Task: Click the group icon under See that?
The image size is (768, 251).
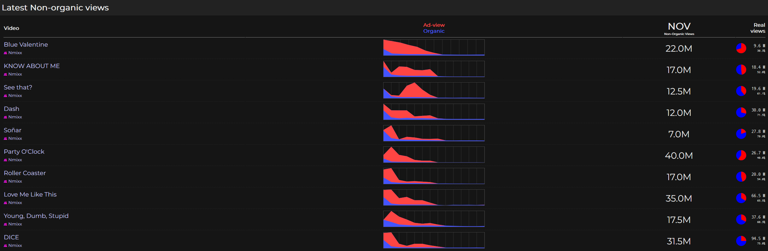Action: pos(5,96)
